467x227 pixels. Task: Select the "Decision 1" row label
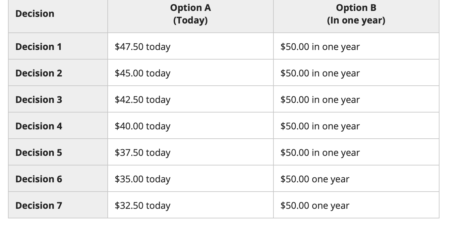point(38,47)
